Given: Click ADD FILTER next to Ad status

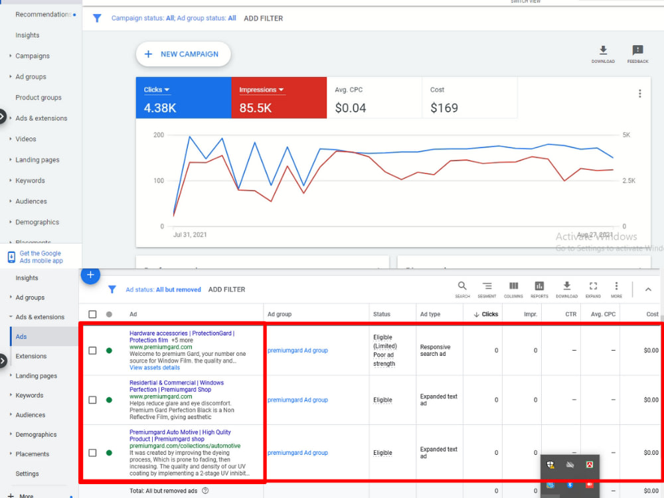Looking at the screenshot, I should pyautogui.click(x=226, y=290).
